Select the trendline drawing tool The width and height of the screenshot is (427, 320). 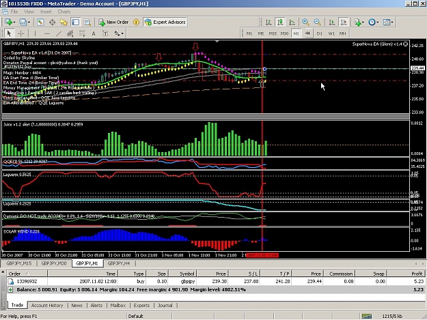(58, 33)
